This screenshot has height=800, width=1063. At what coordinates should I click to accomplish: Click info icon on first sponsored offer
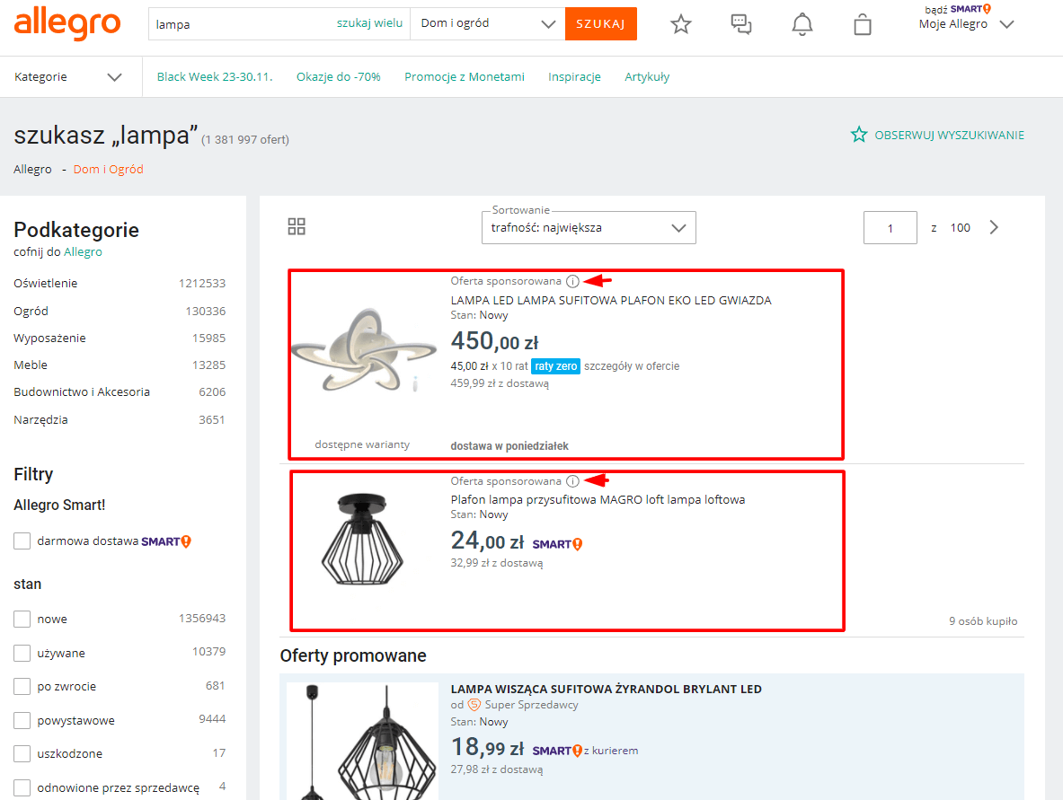point(573,281)
